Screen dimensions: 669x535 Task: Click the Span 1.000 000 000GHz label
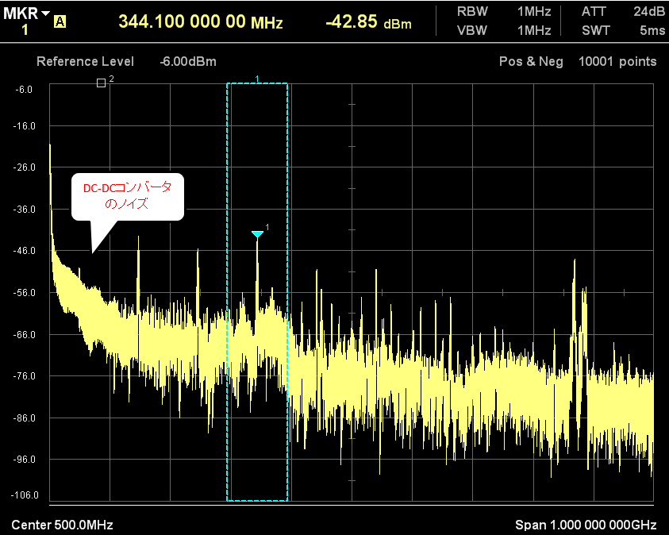586,525
